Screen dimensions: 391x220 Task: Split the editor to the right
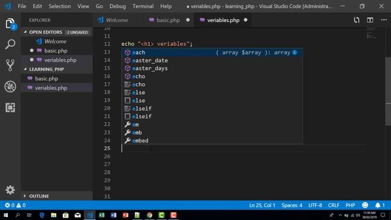click(370, 20)
